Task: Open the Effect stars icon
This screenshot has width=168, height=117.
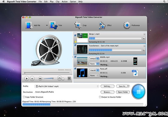Action: pyautogui.click(x=102, y=25)
